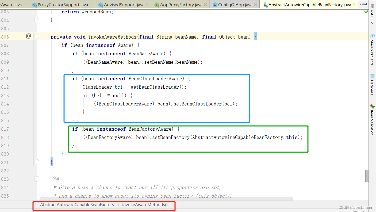Image resolution: width=376 pixels, height=212 pixels.
Task: Click 'ClassLoader bcl' declaration on line 812
Action: point(102,87)
